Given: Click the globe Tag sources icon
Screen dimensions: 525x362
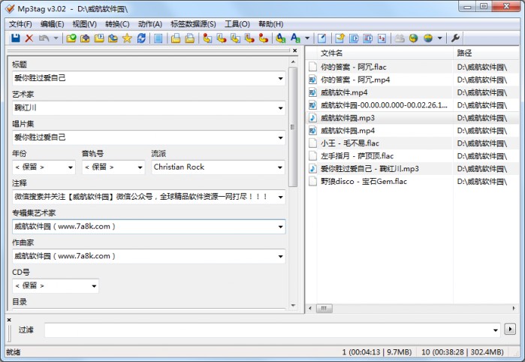Looking at the screenshot, I should coord(428,38).
